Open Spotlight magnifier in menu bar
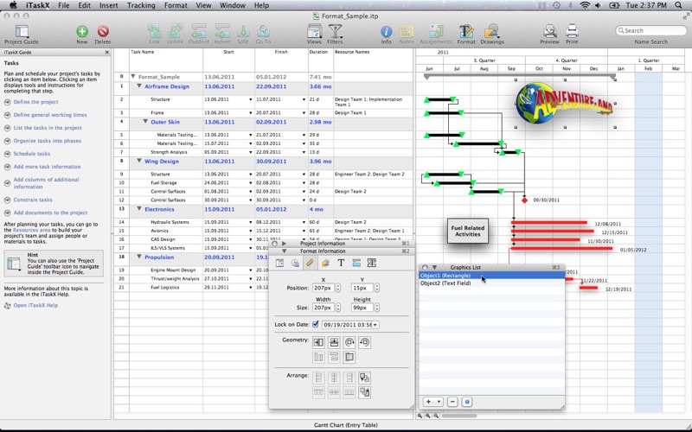The width and height of the screenshot is (692, 432). [678, 5]
